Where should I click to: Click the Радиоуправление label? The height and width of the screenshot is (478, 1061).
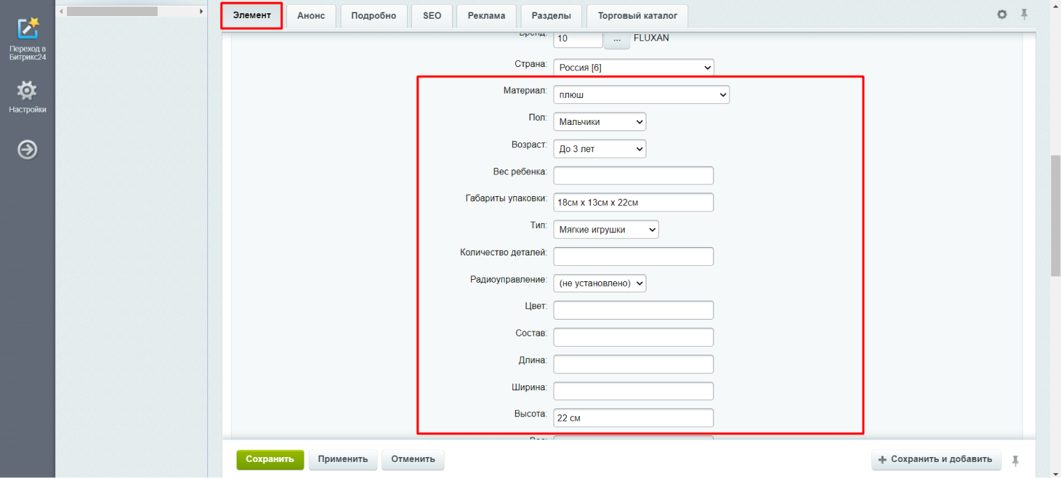pyautogui.click(x=509, y=279)
